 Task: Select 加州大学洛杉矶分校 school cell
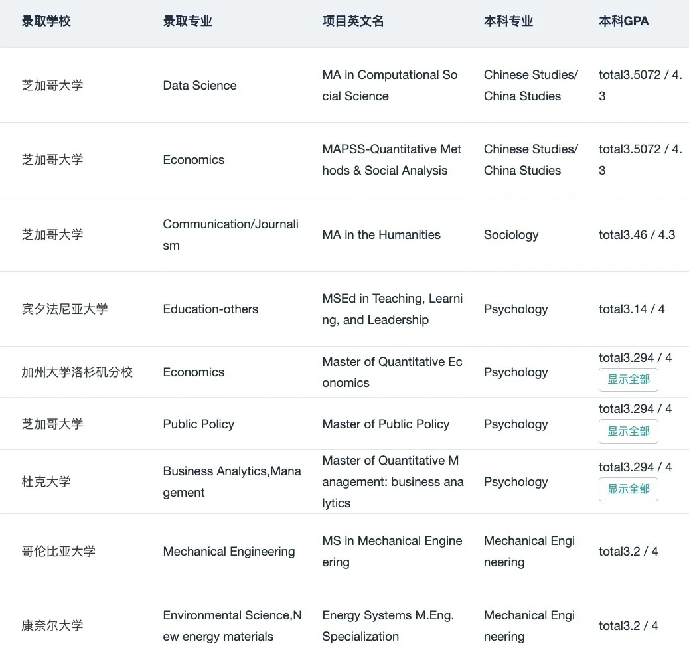coord(77,372)
